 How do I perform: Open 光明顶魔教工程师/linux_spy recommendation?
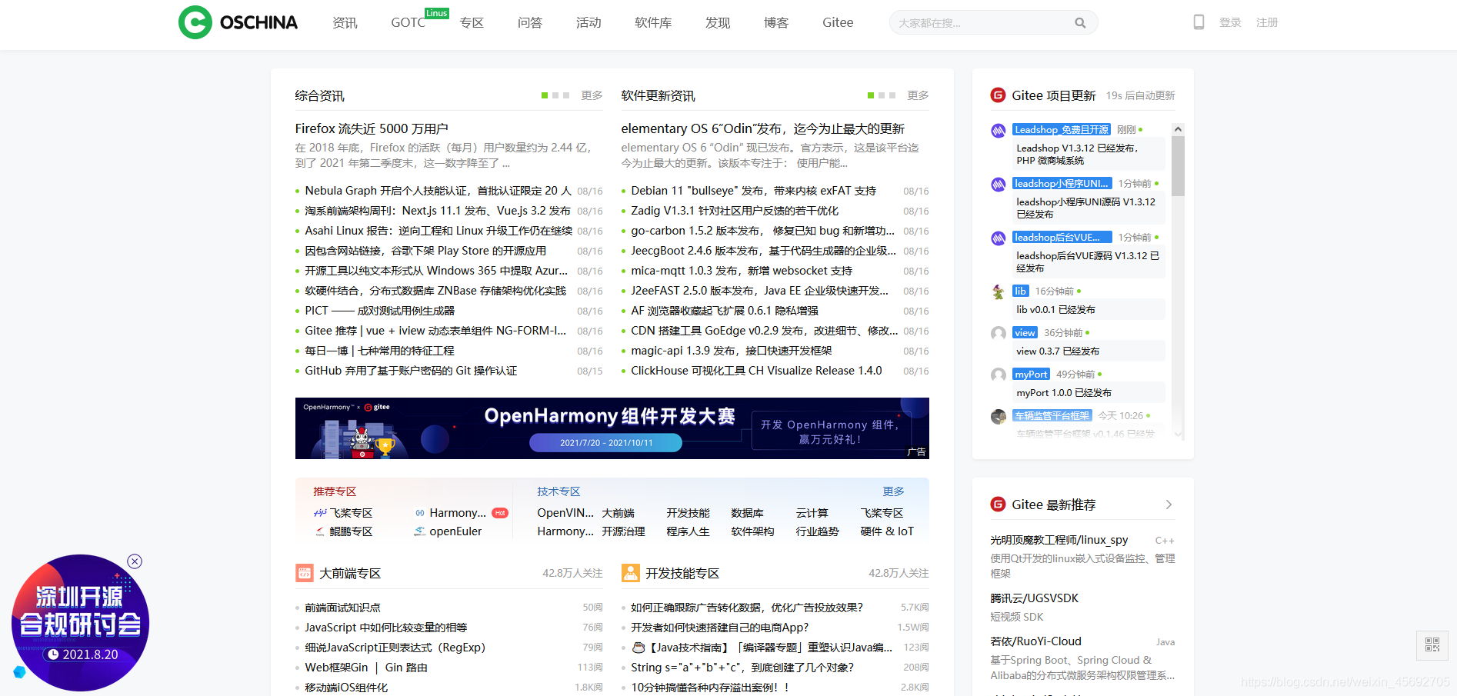coord(1059,540)
